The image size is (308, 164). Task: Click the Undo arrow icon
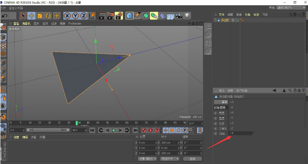click(5, 15)
